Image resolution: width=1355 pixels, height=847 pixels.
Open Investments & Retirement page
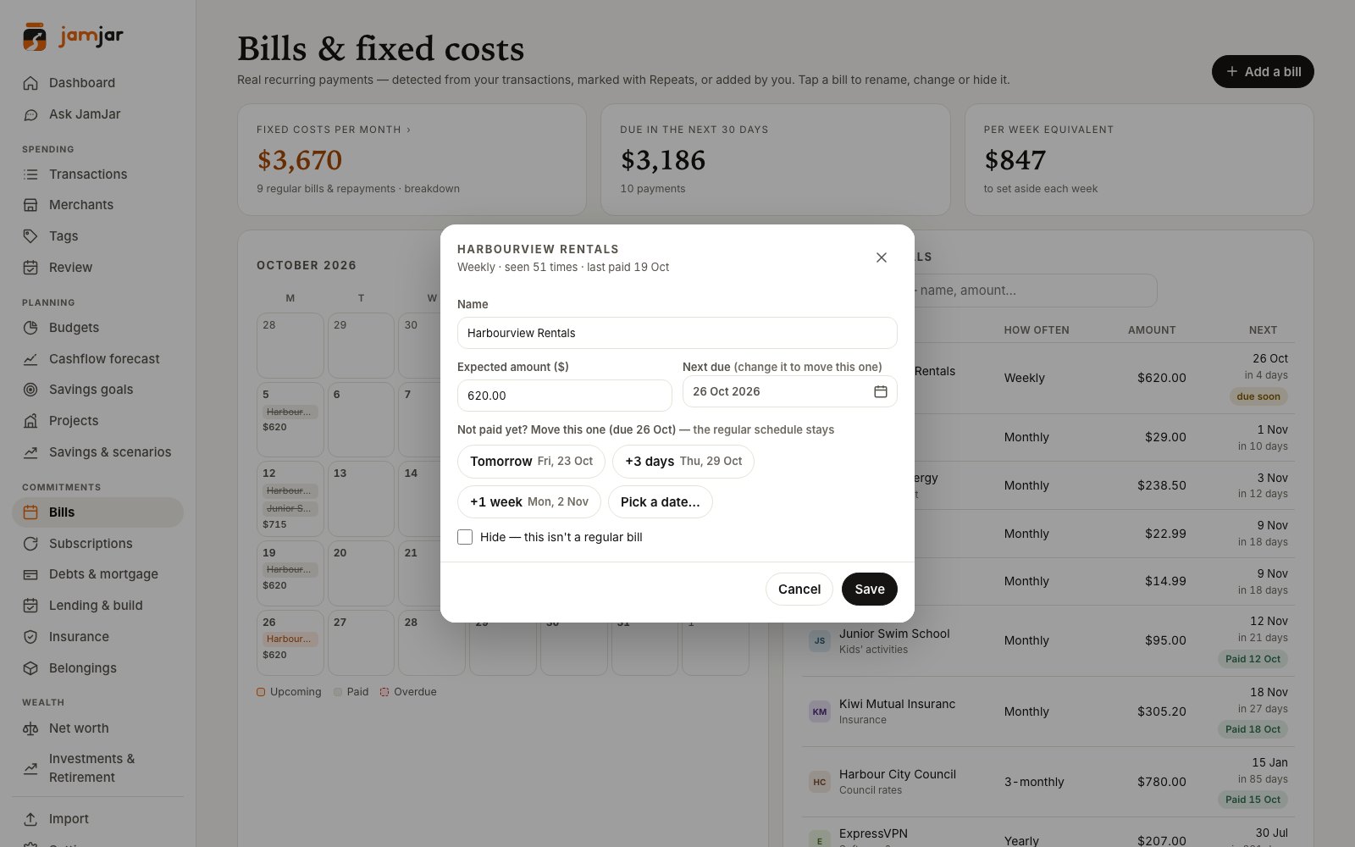click(x=97, y=768)
